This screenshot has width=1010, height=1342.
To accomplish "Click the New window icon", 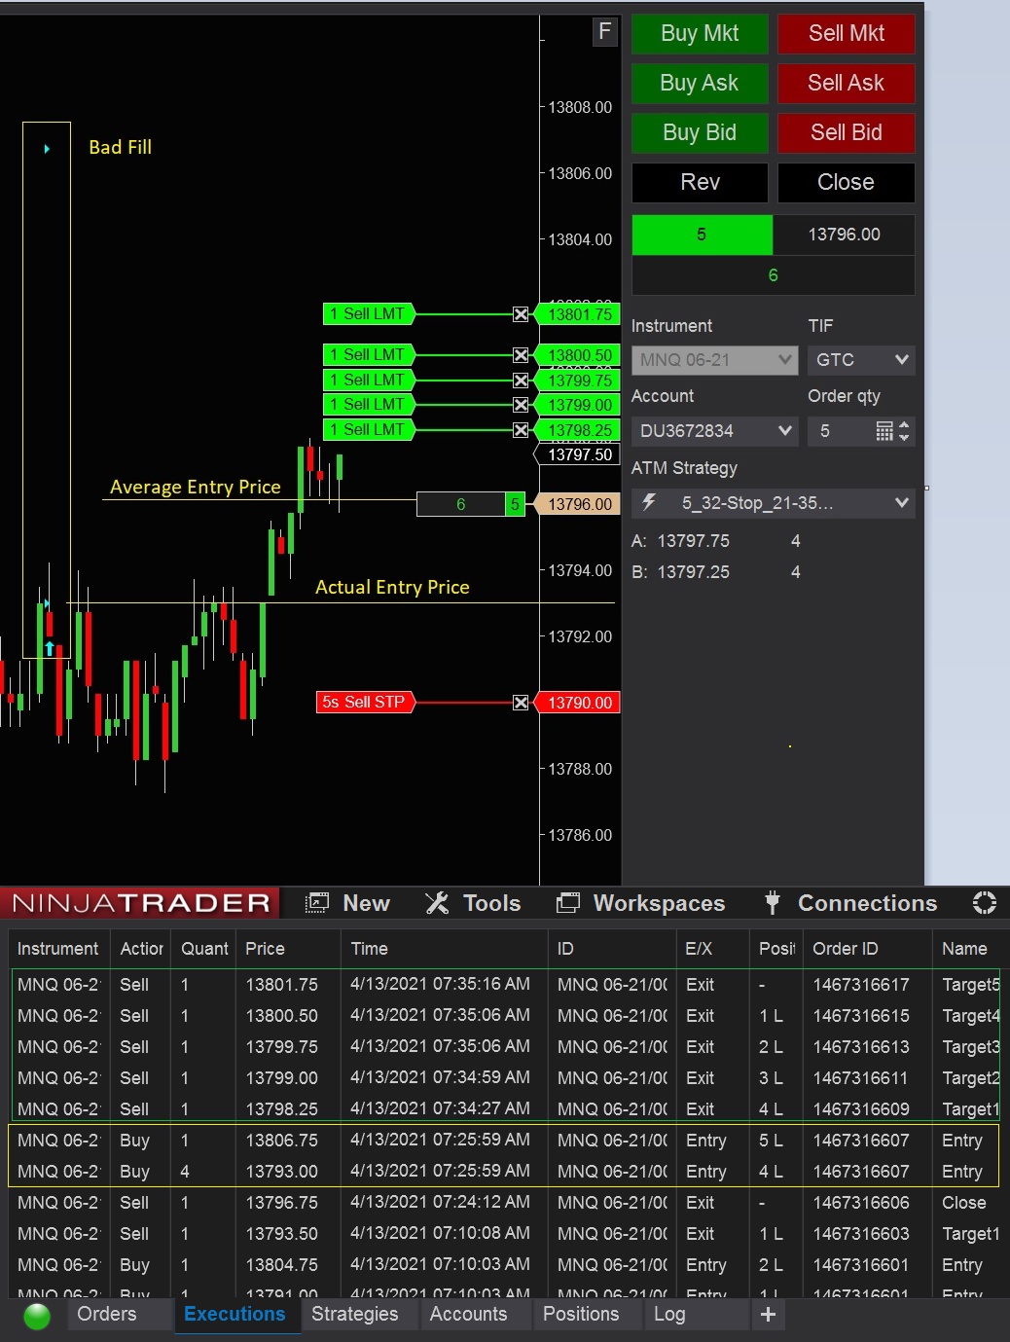I will [x=316, y=903].
